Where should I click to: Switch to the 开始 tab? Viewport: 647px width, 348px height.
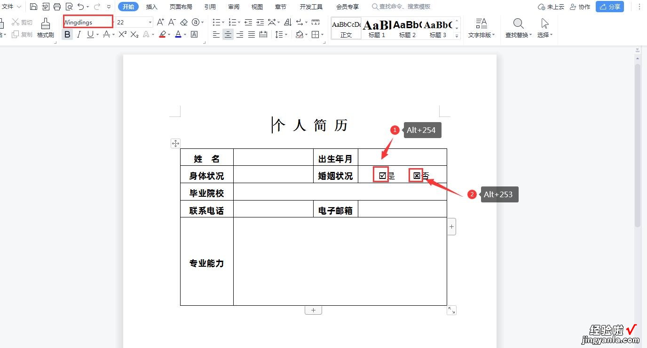click(128, 7)
